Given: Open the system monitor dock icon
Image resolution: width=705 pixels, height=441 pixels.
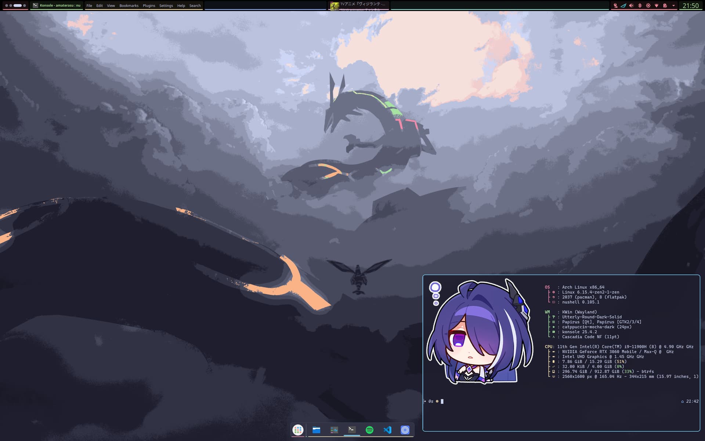Looking at the screenshot, I should [x=334, y=430].
